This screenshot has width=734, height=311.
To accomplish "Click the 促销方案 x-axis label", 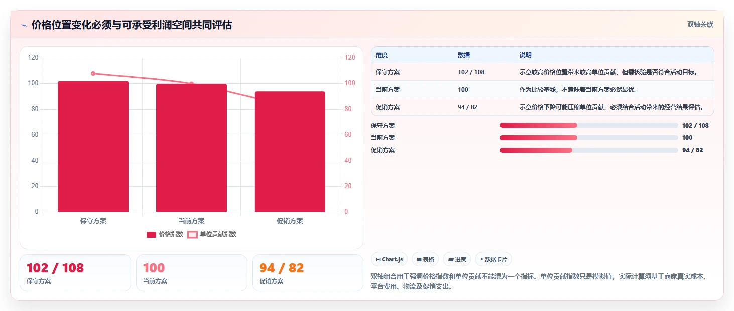I will 290,221.
